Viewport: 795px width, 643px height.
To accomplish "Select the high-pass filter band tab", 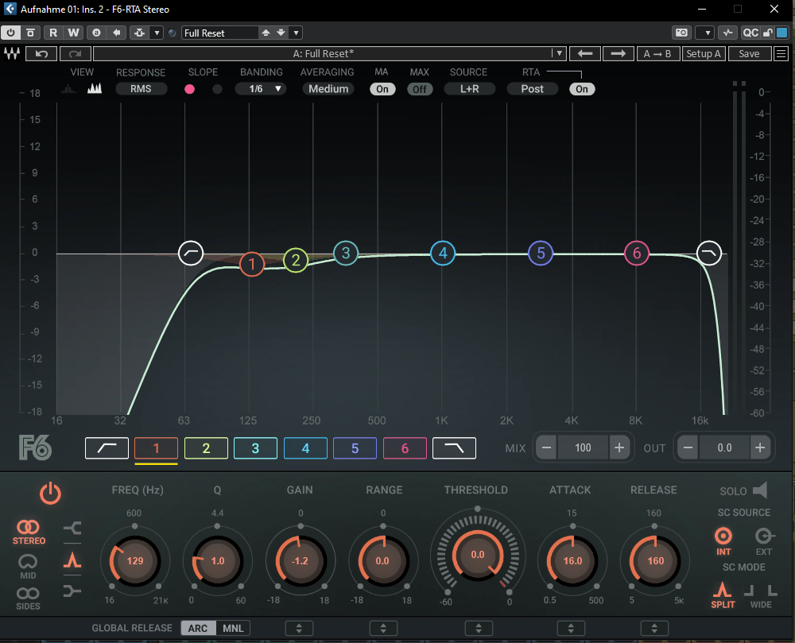I will click(107, 448).
